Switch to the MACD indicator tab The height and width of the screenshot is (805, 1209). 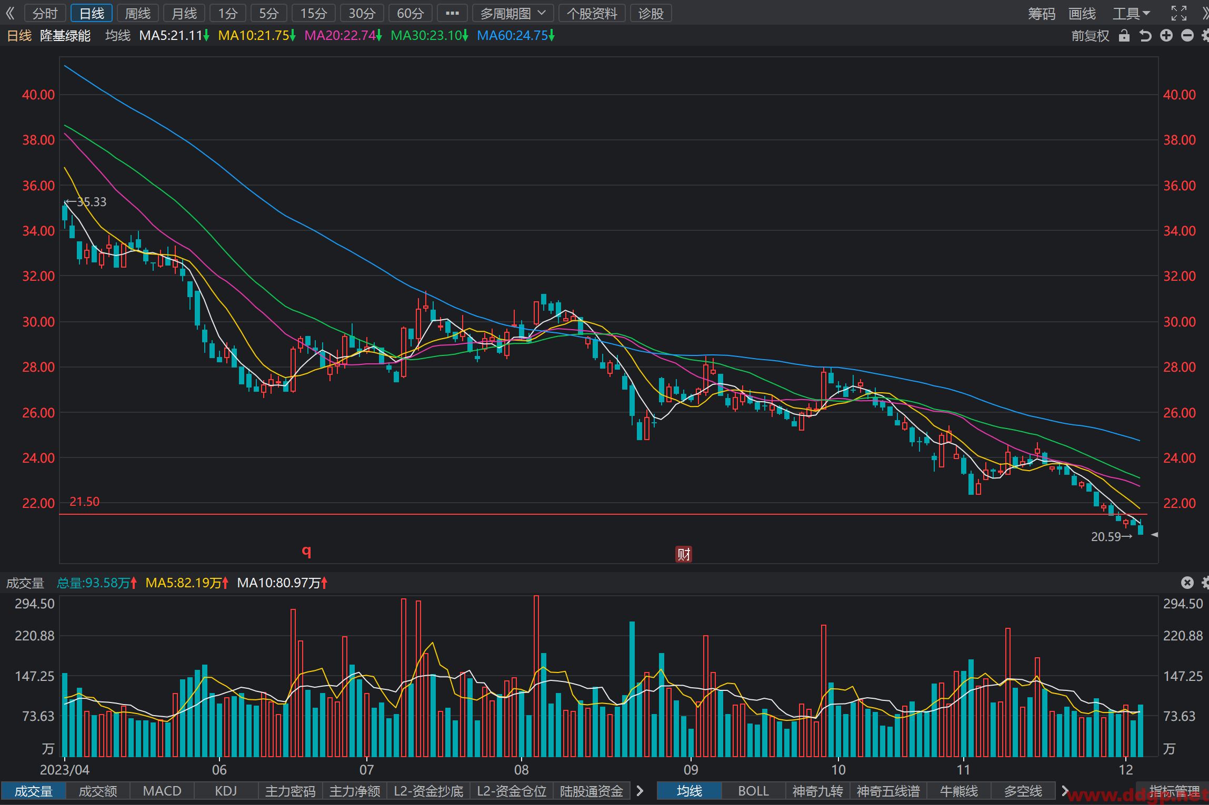[162, 791]
